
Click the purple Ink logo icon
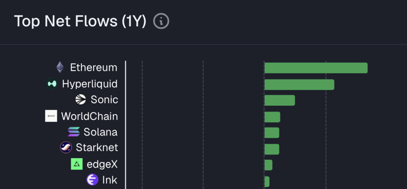pyautogui.click(x=92, y=179)
